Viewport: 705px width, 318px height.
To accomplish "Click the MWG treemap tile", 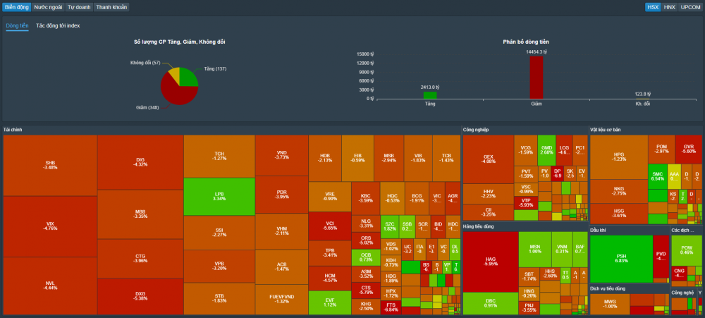I will [610, 304].
